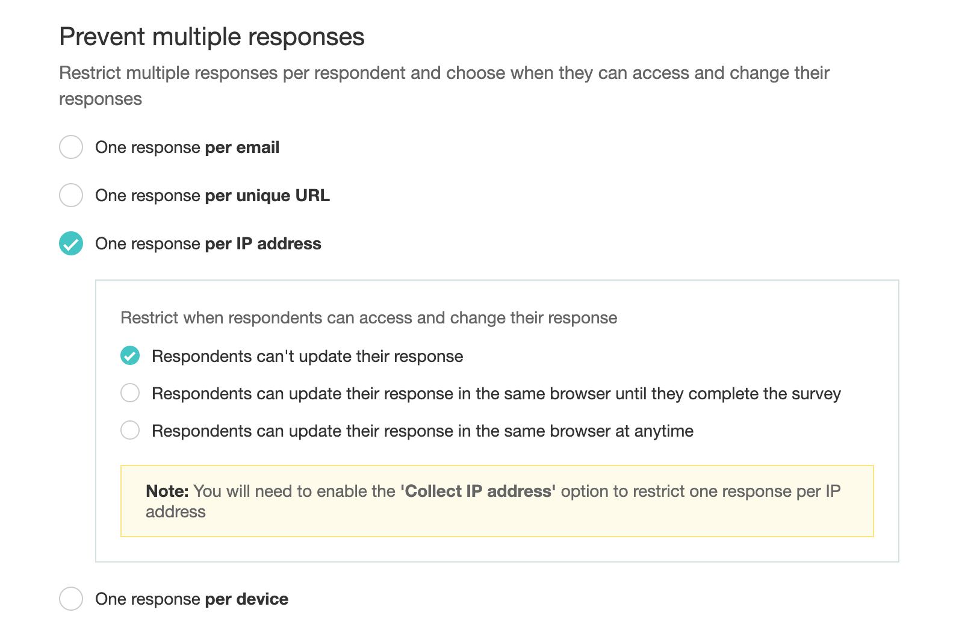Choose radio for update response at anytime

pyautogui.click(x=130, y=431)
